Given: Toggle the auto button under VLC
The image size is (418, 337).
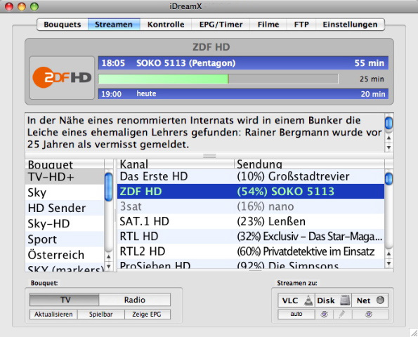Looking at the screenshot, I should point(296,315).
